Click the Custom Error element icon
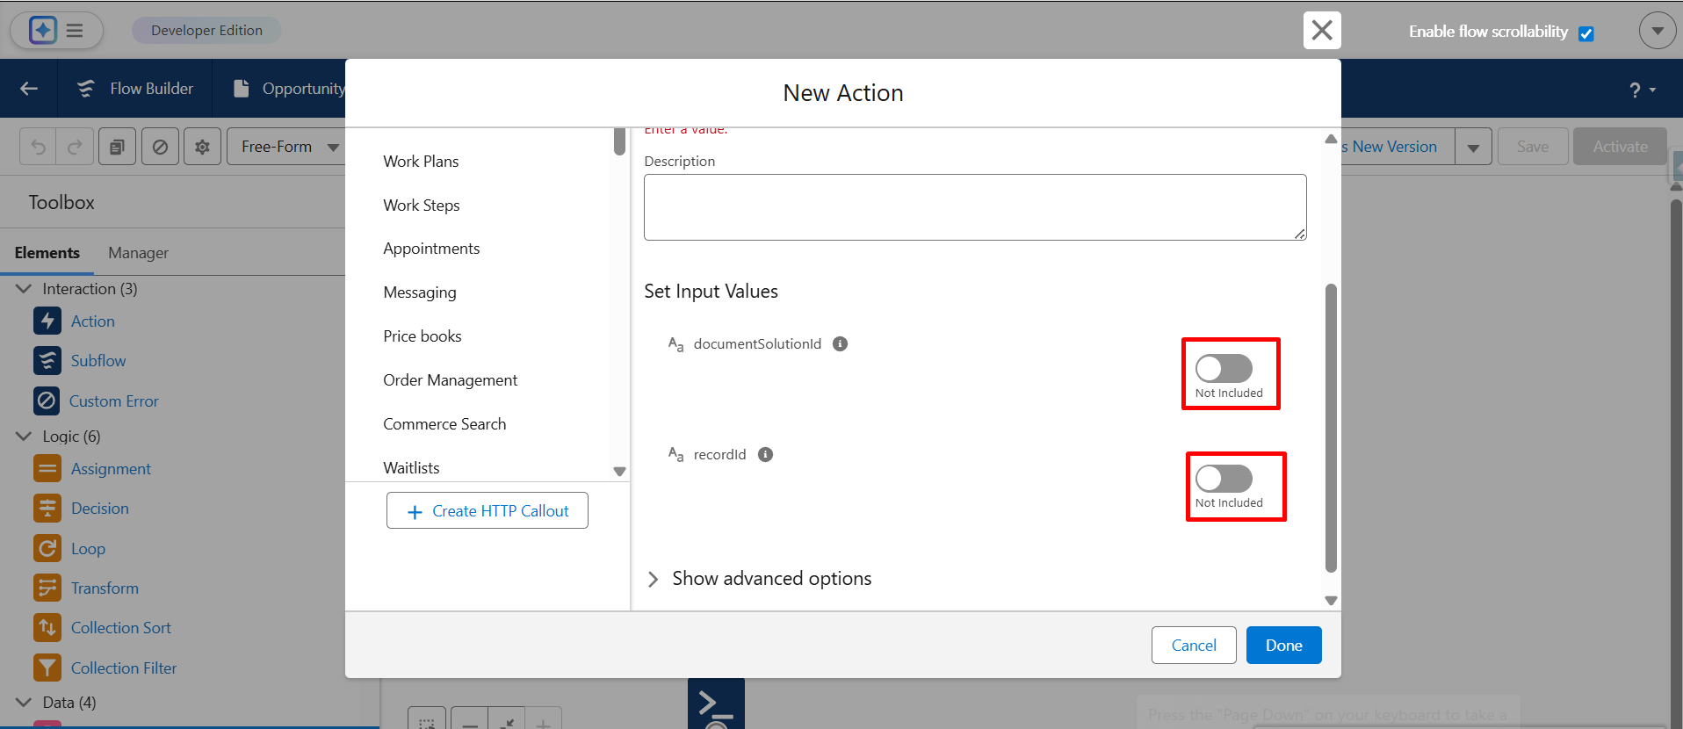The image size is (1683, 729). click(x=47, y=401)
